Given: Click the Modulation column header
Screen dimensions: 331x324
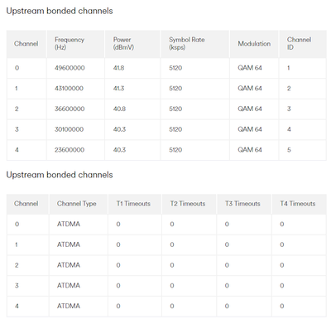Looking at the screenshot, I should point(254,44).
